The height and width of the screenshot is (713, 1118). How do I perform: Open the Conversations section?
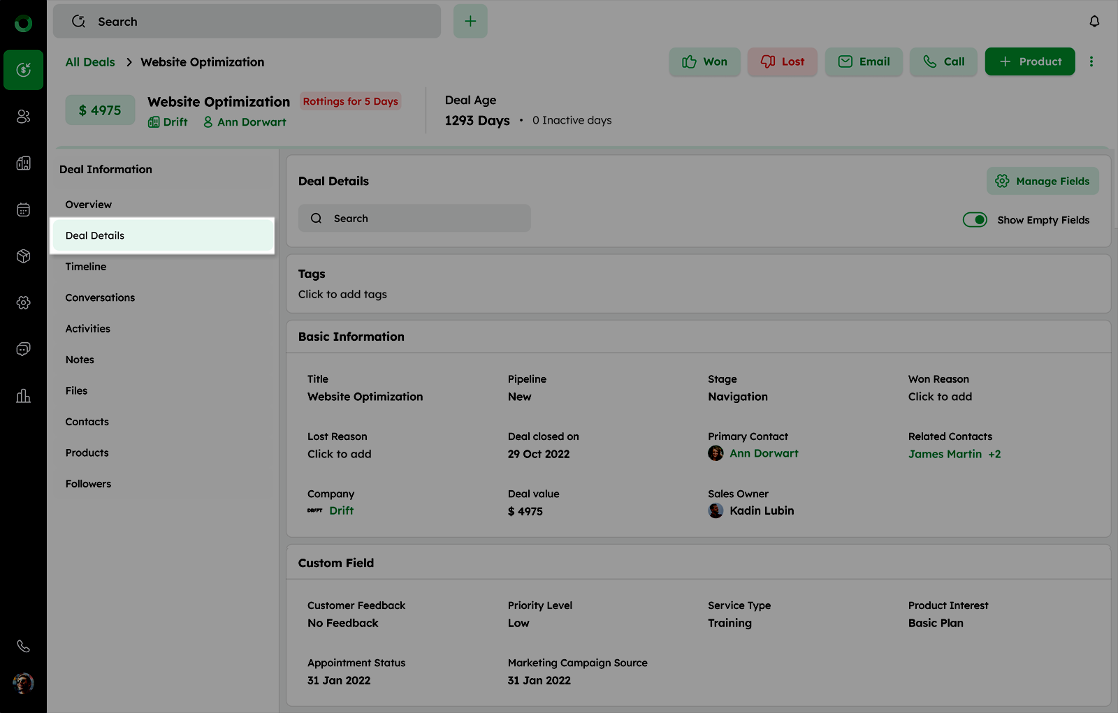100,297
